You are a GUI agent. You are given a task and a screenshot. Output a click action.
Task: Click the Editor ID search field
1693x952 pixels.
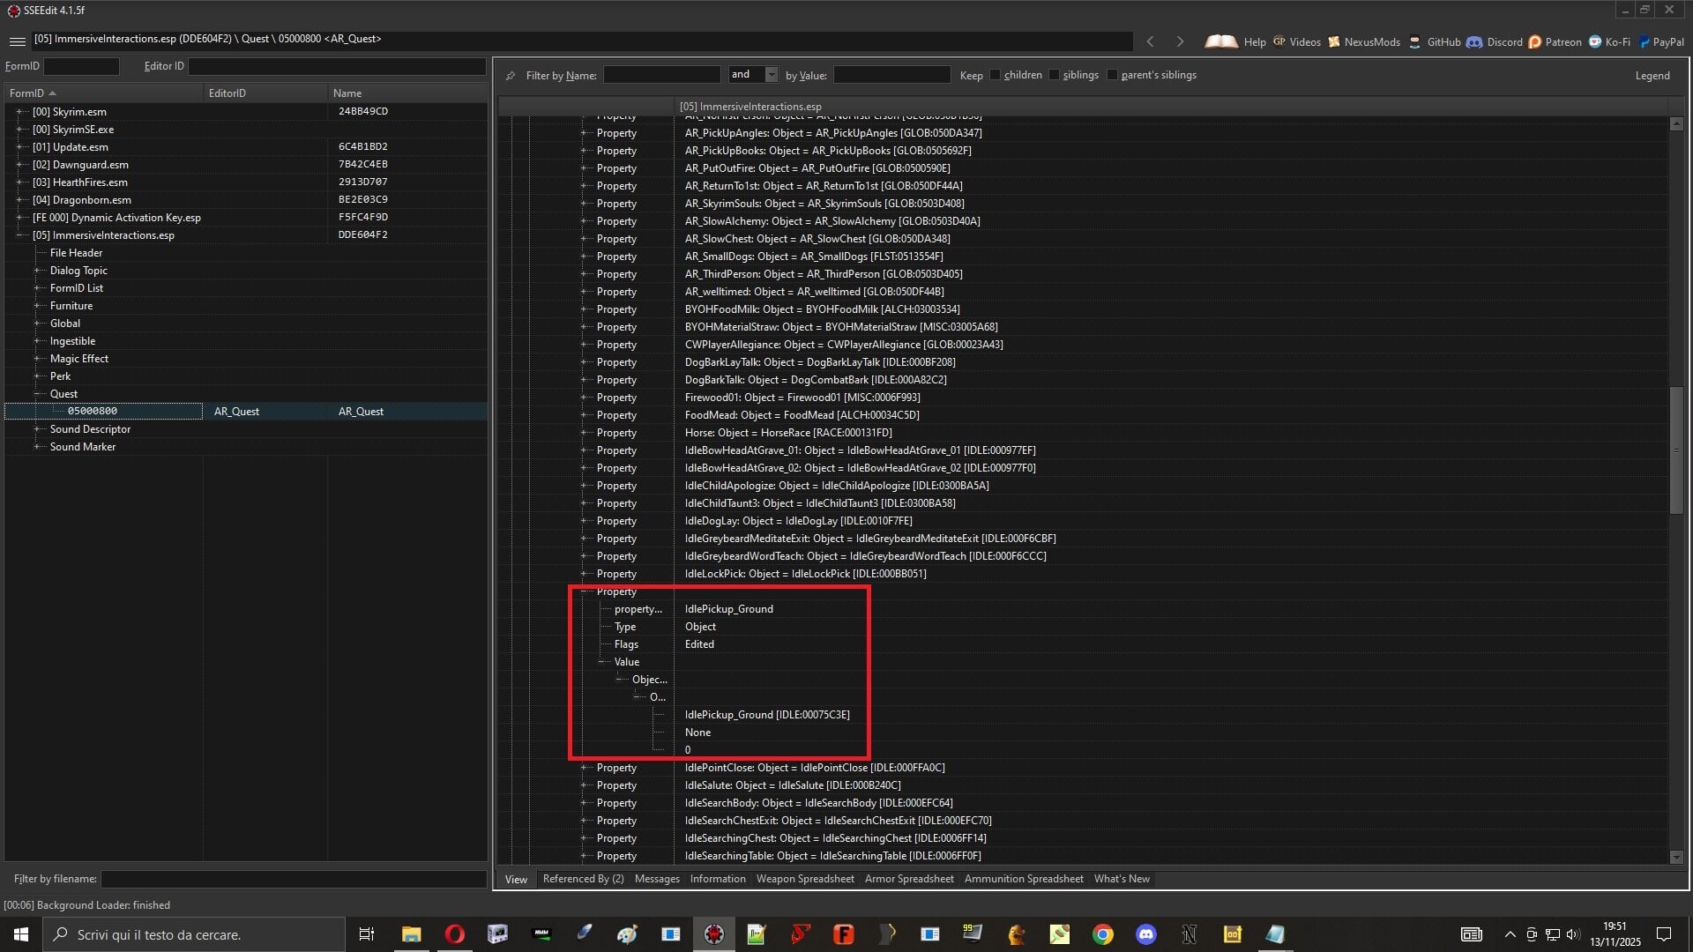pos(337,66)
